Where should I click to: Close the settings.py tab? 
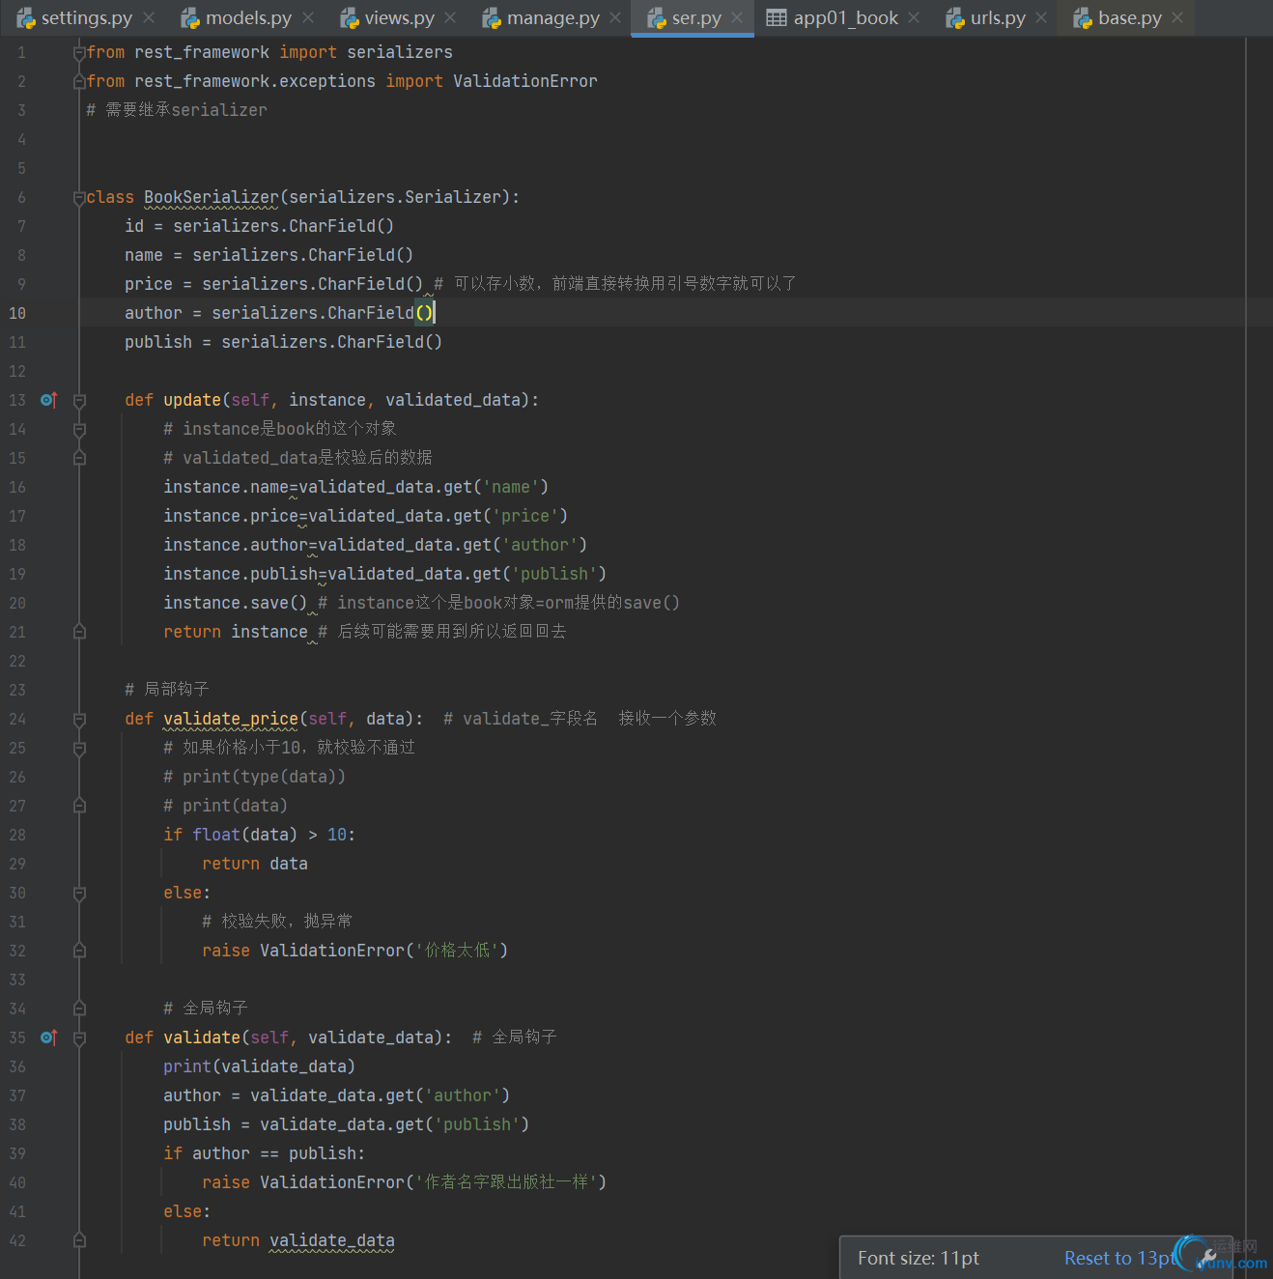tap(149, 17)
